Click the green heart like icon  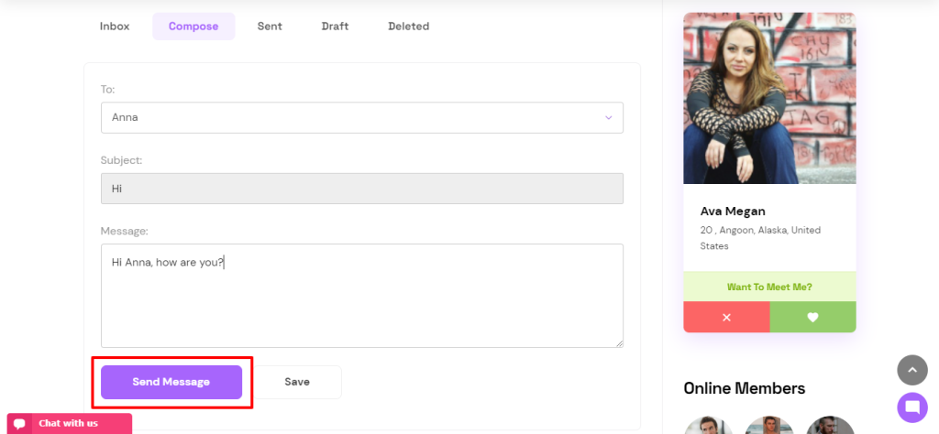[812, 317]
